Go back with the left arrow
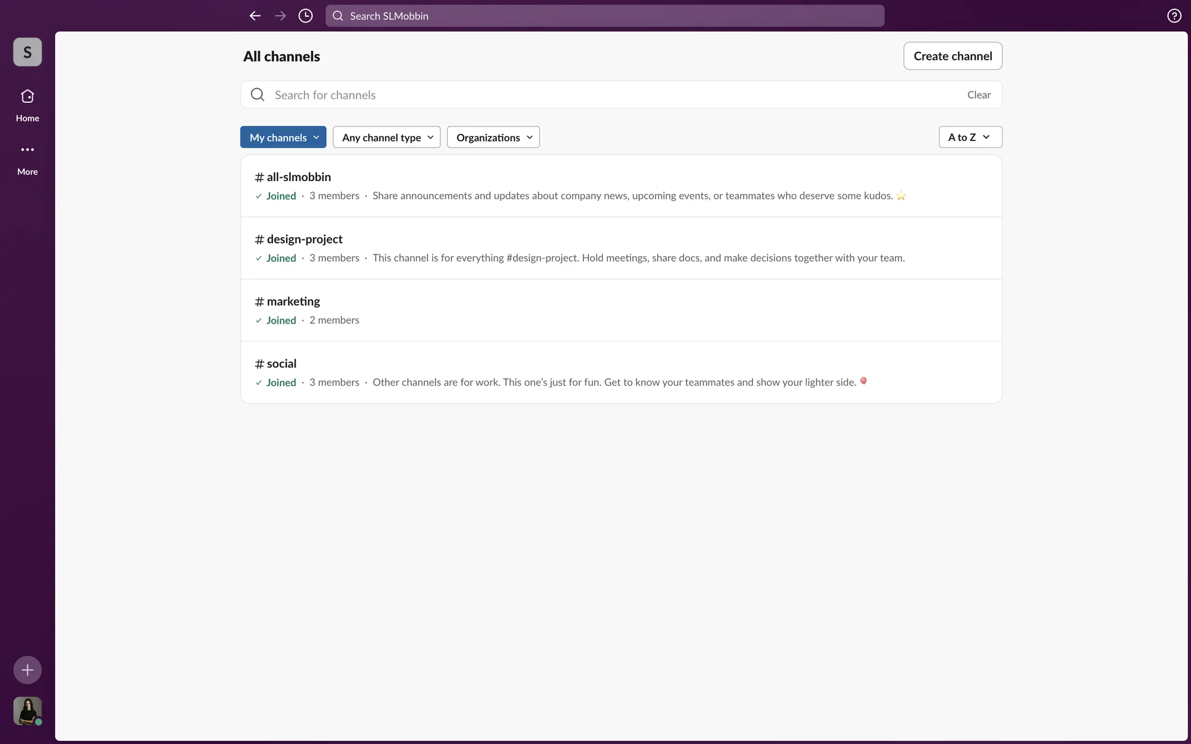This screenshot has height=744, width=1191. point(255,16)
